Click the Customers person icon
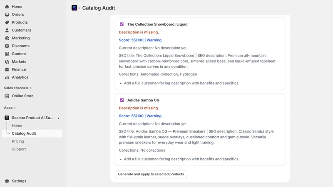Viewport: 333px width, 187px height. click(7, 30)
